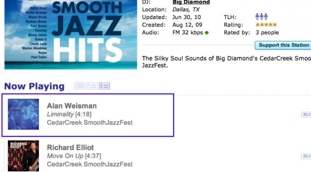Switch to compact list view icon
The image size is (311, 172).
pos(80,86)
